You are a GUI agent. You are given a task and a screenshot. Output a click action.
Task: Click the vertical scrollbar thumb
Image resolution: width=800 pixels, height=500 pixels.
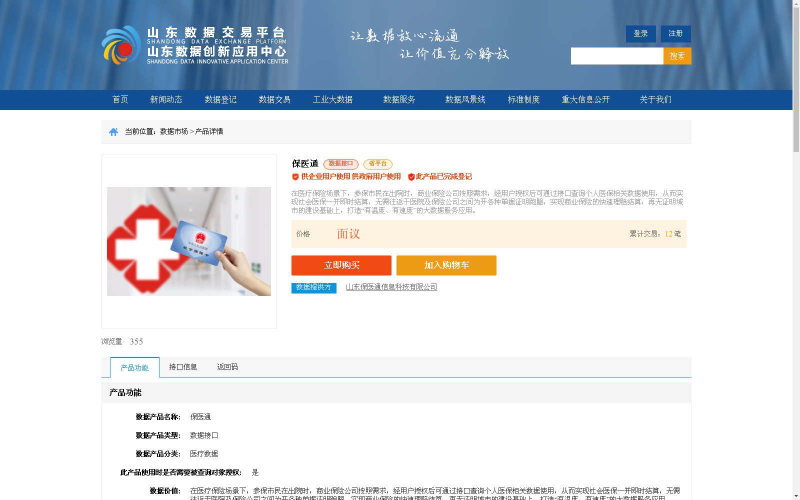[x=796, y=80]
